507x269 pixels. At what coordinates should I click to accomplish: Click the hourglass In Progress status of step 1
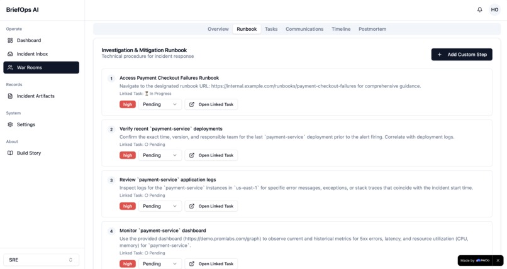coord(158,94)
